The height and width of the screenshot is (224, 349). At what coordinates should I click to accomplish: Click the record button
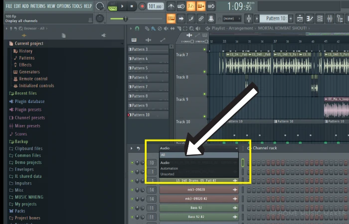tap(142, 6)
